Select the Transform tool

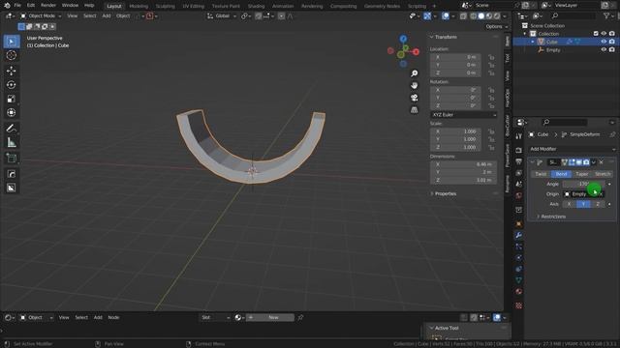point(12,113)
